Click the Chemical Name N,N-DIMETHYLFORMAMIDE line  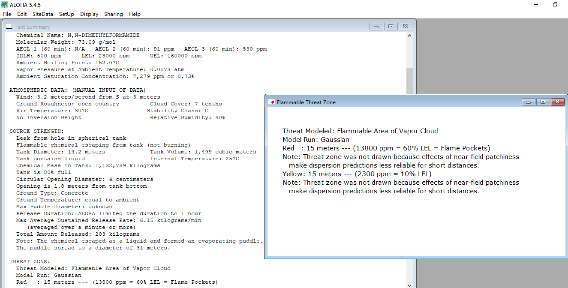pos(78,35)
